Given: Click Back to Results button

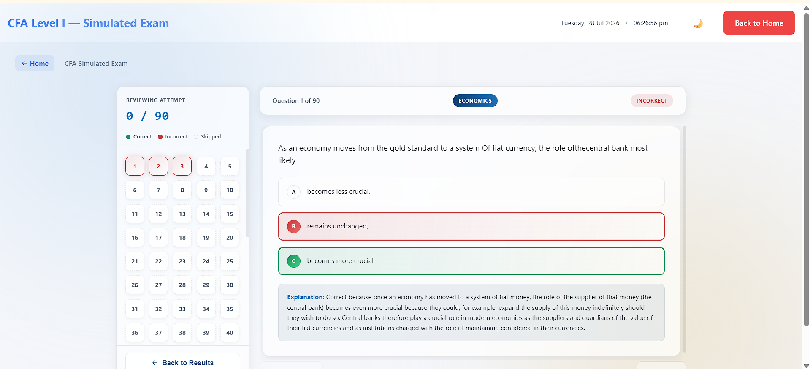Looking at the screenshot, I should pos(183,362).
